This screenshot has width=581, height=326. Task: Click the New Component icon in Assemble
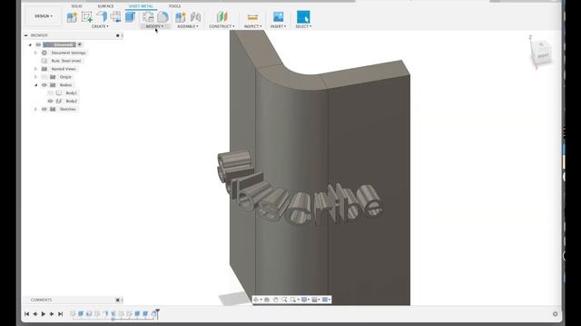(181, 16)
